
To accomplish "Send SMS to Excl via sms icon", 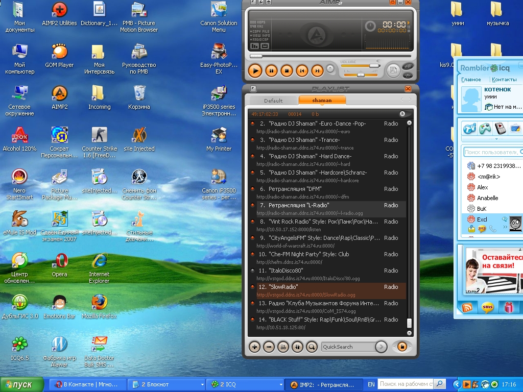I will [x=482, y=229].
